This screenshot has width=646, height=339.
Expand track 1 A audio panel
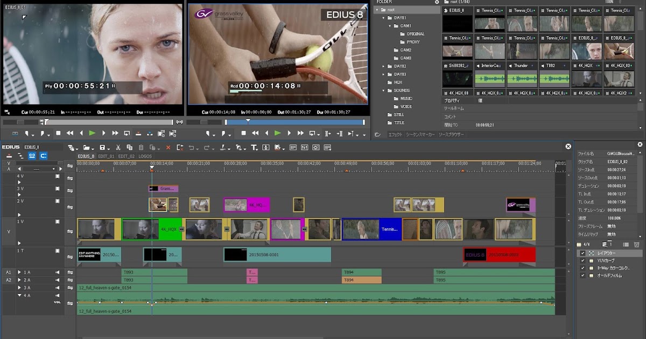20,272
